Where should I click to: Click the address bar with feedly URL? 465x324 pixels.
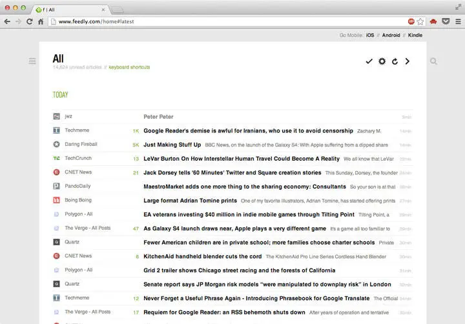[227, 21]
